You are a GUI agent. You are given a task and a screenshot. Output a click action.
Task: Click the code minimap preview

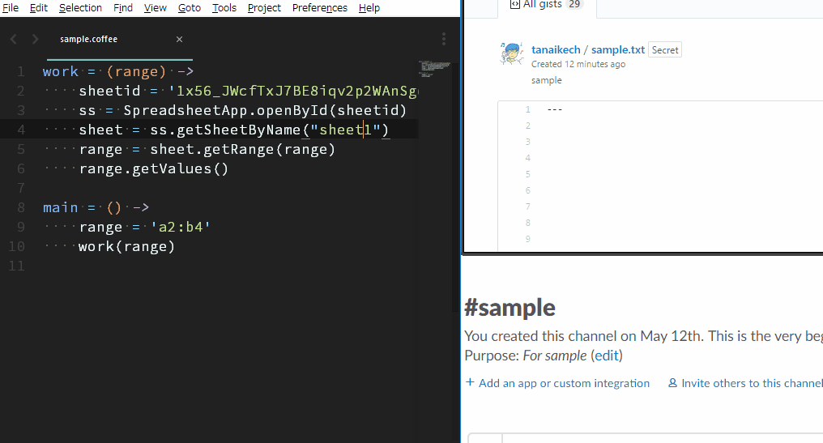click(434, 68)
